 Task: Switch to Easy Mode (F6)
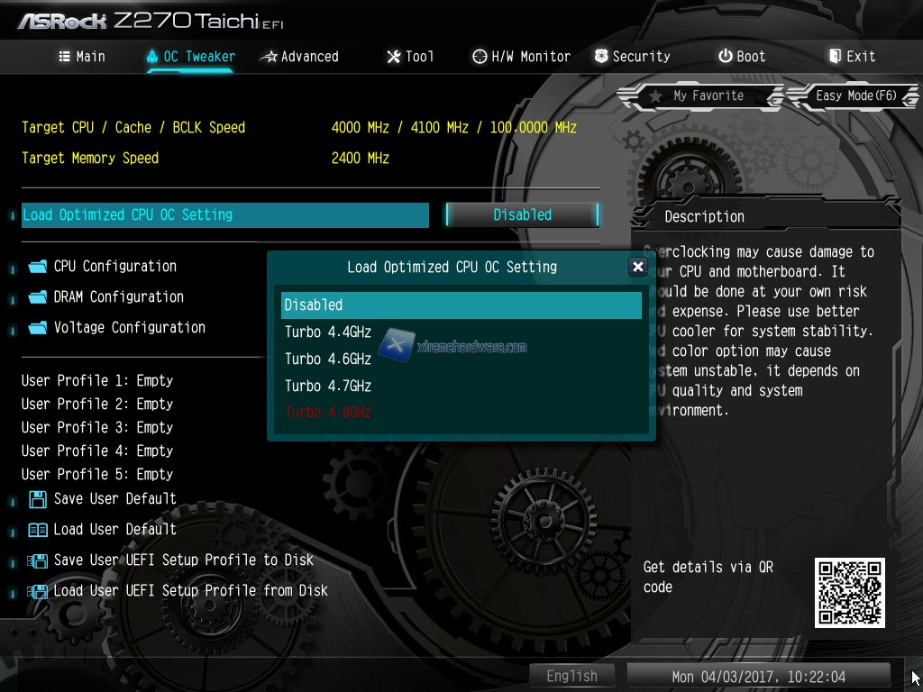point(854,96)
